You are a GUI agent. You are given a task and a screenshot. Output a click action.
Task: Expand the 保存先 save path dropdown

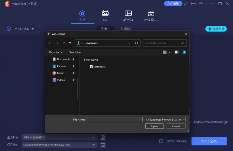pyautogui.click(x=93, y=145)
